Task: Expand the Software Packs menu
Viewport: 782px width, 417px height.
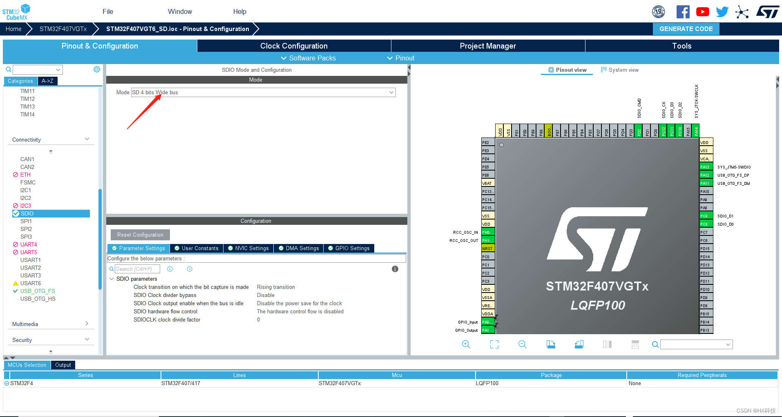Action: 308,58
